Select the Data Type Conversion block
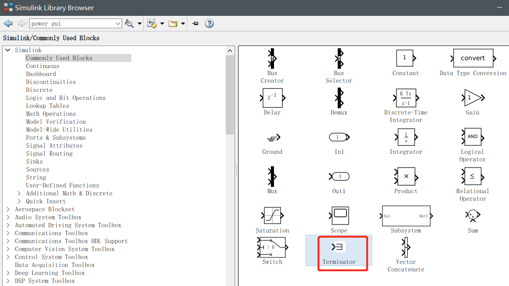509x286 pixels. point(473,58)
